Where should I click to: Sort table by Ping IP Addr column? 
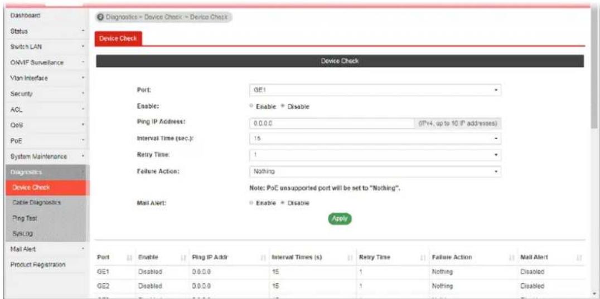click(228, 258)
